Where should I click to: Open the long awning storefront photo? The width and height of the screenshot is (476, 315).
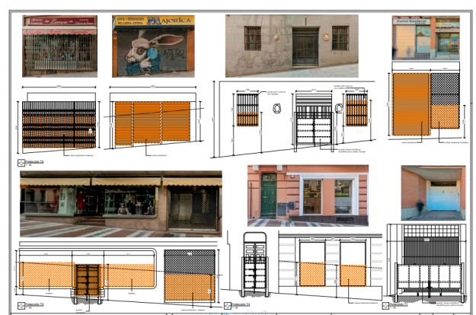point(120,202)
